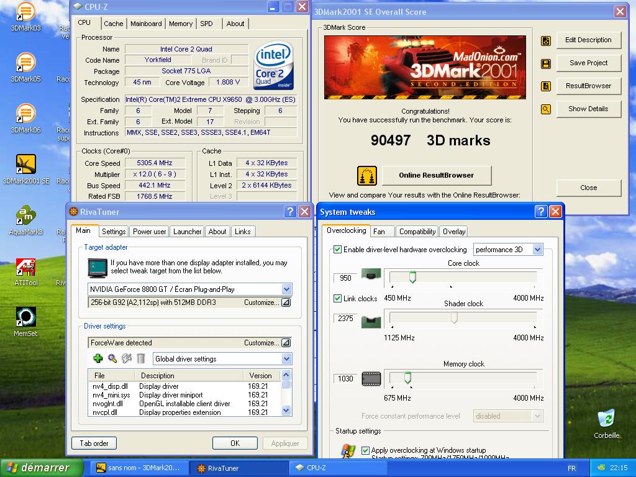Click the Show Details button
Viewport: 636px width, 477px height.
[588, 109]
